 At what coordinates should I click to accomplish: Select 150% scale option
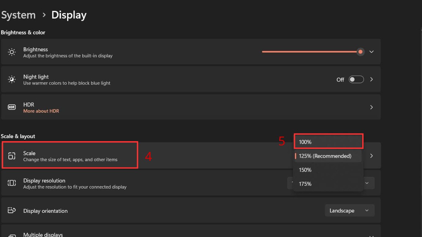tap(305, 170)
